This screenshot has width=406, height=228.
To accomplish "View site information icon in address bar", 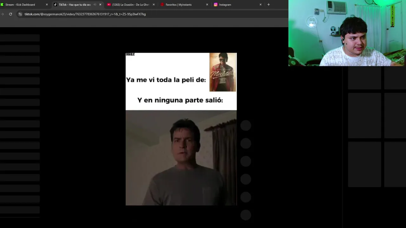I will tap(20, 14).
